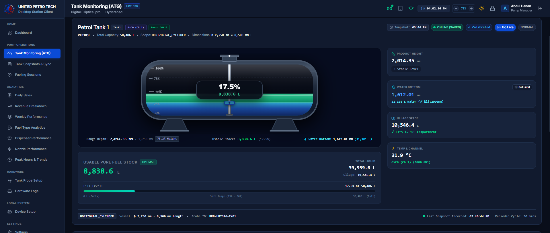
Task: Click the United Petro Tech logo
Action: [9, 9]
